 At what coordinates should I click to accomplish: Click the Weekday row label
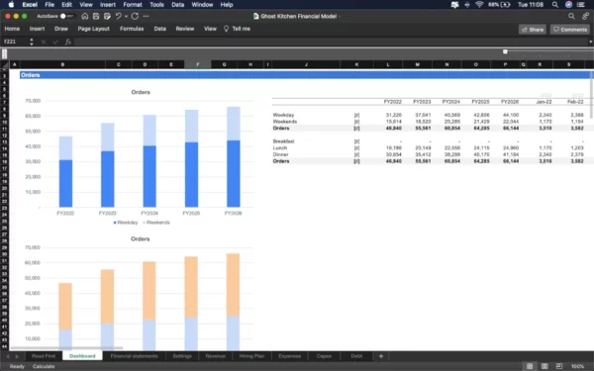coord(283,115)
